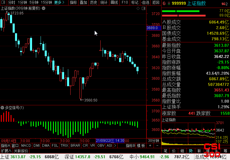This screenshot has height=160, width=230.
Task: Zoom in with the plus button
Action: [x=150, y=146]
